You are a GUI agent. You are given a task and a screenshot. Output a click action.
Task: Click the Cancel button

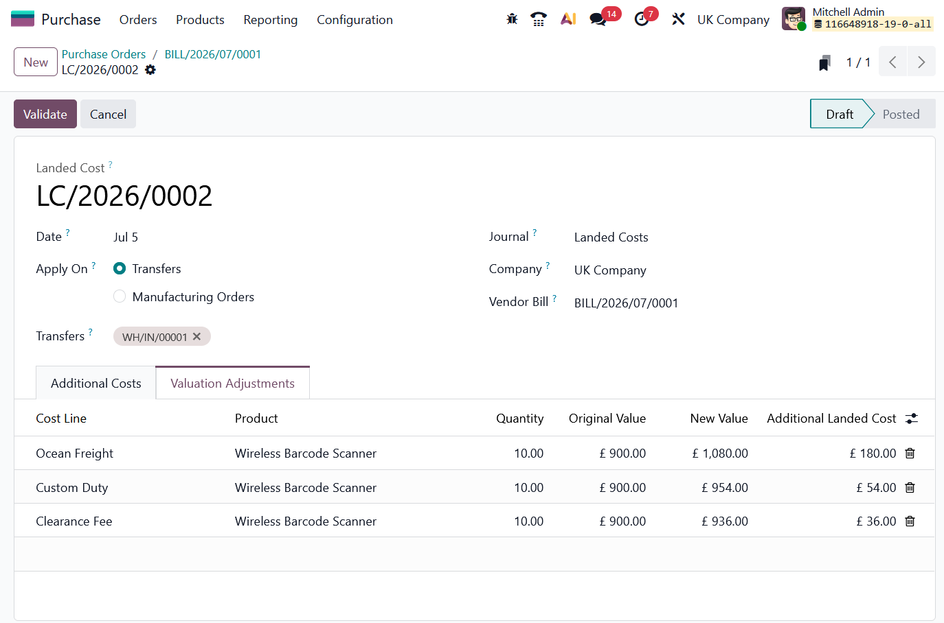pyautogui.click(x=108, y=114)
